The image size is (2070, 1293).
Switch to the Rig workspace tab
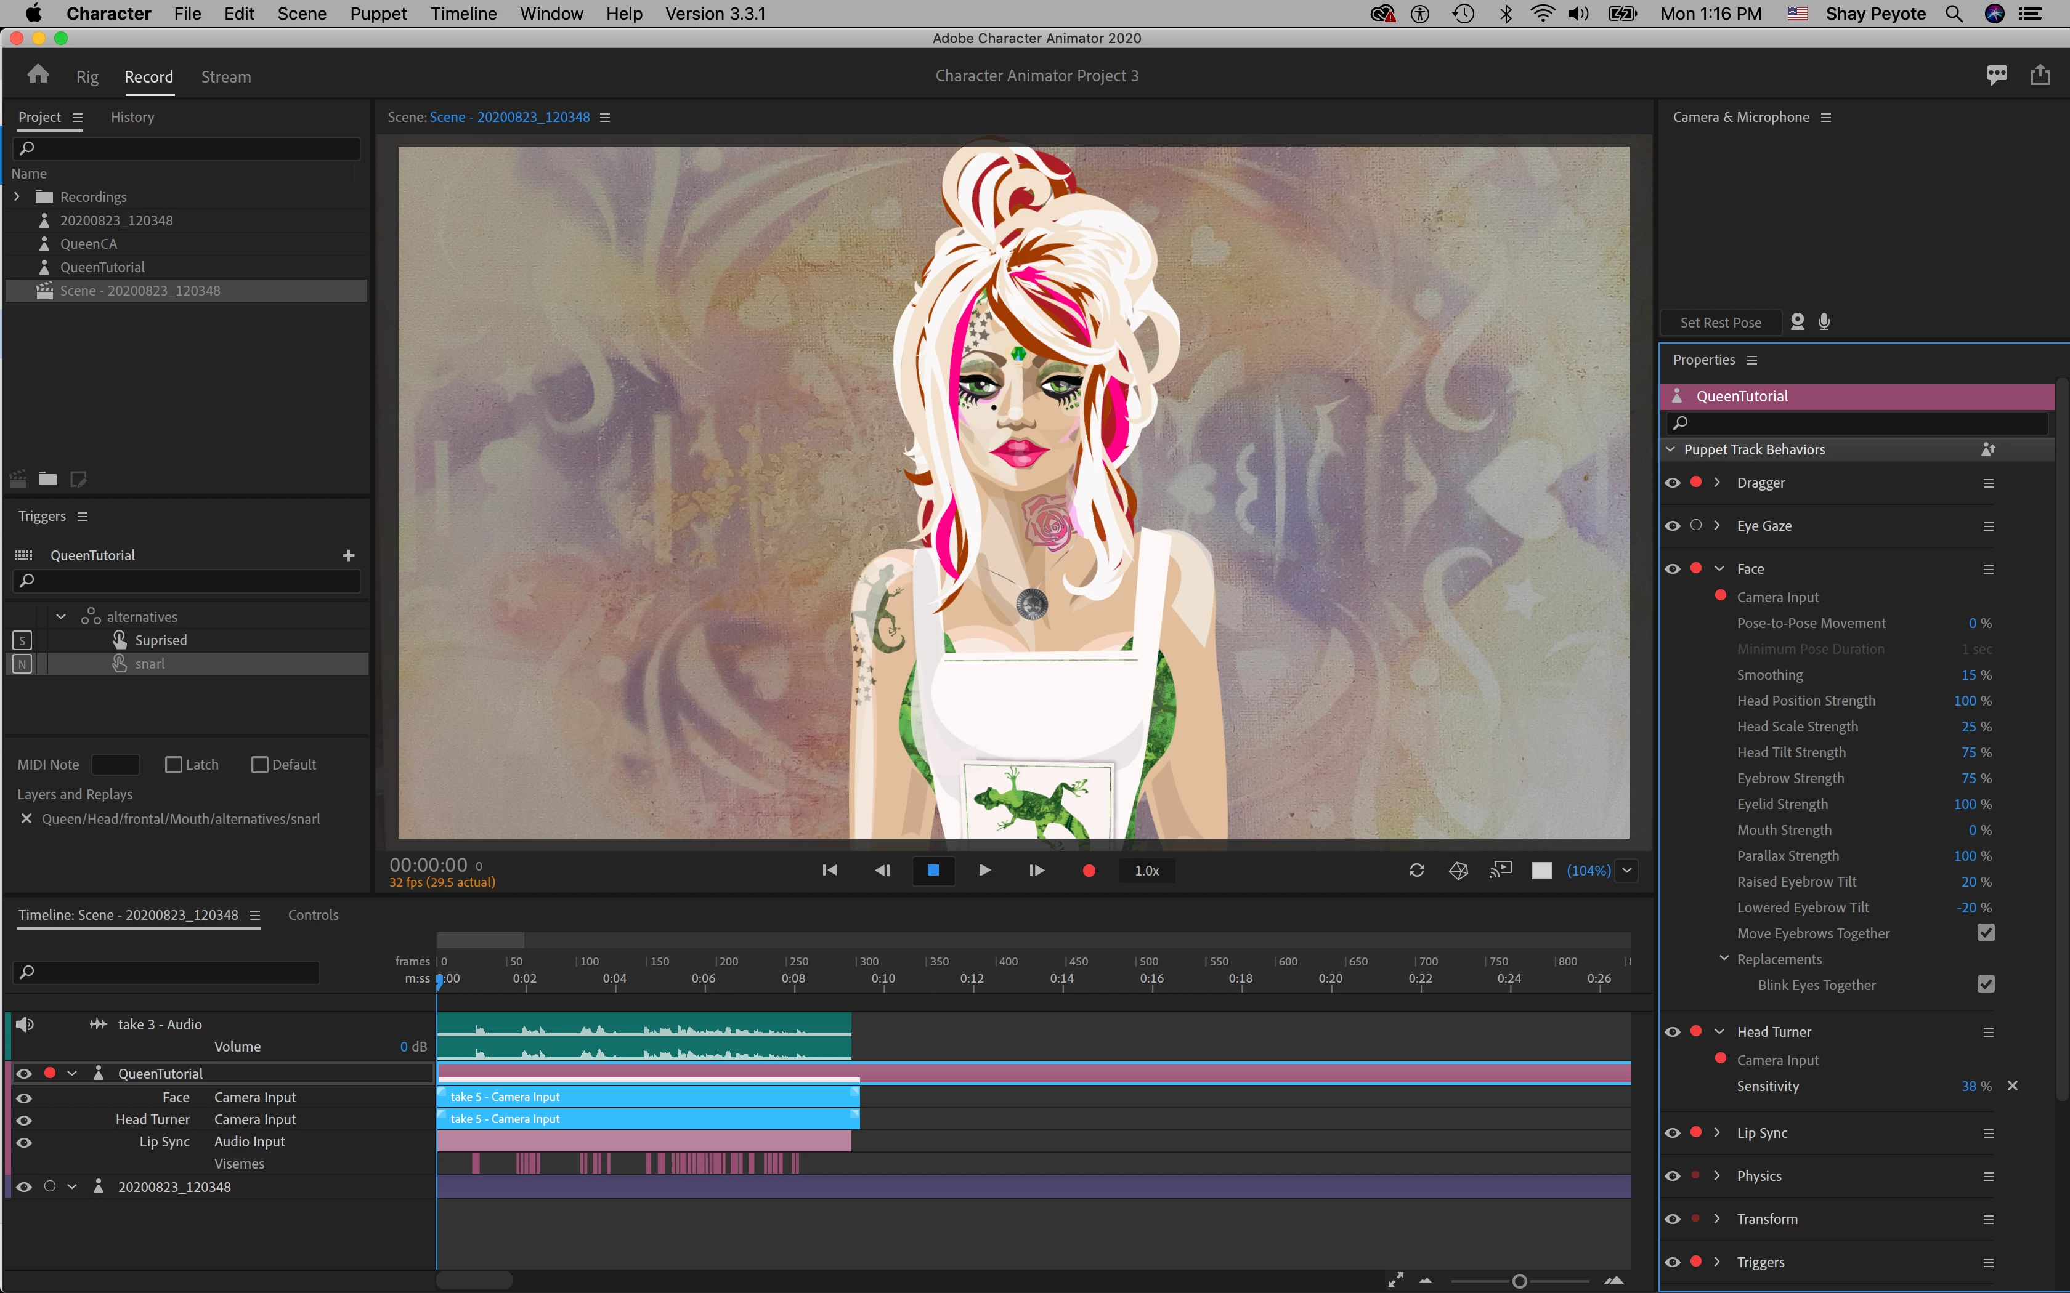click(87, 77)
